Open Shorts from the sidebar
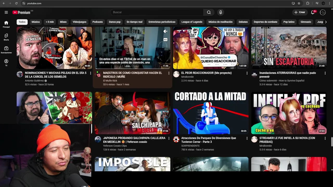333x187 pixels. pos(6,37)
